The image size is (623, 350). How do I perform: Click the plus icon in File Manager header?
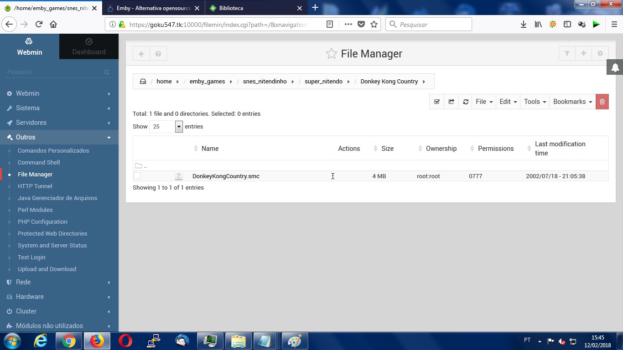[x=583, y=54]
